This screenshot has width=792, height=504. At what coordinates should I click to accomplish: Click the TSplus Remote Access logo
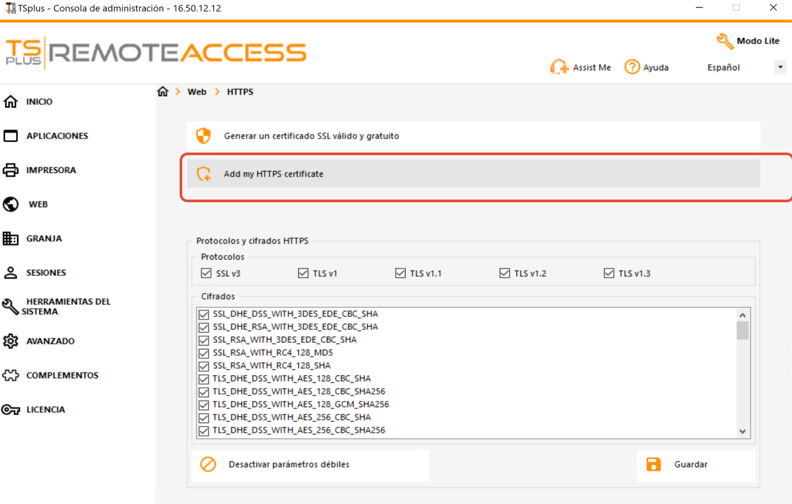[156, 52]
